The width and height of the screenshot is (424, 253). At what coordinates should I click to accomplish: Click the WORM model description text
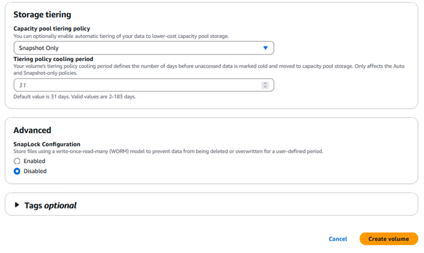(x=168, y=151)
